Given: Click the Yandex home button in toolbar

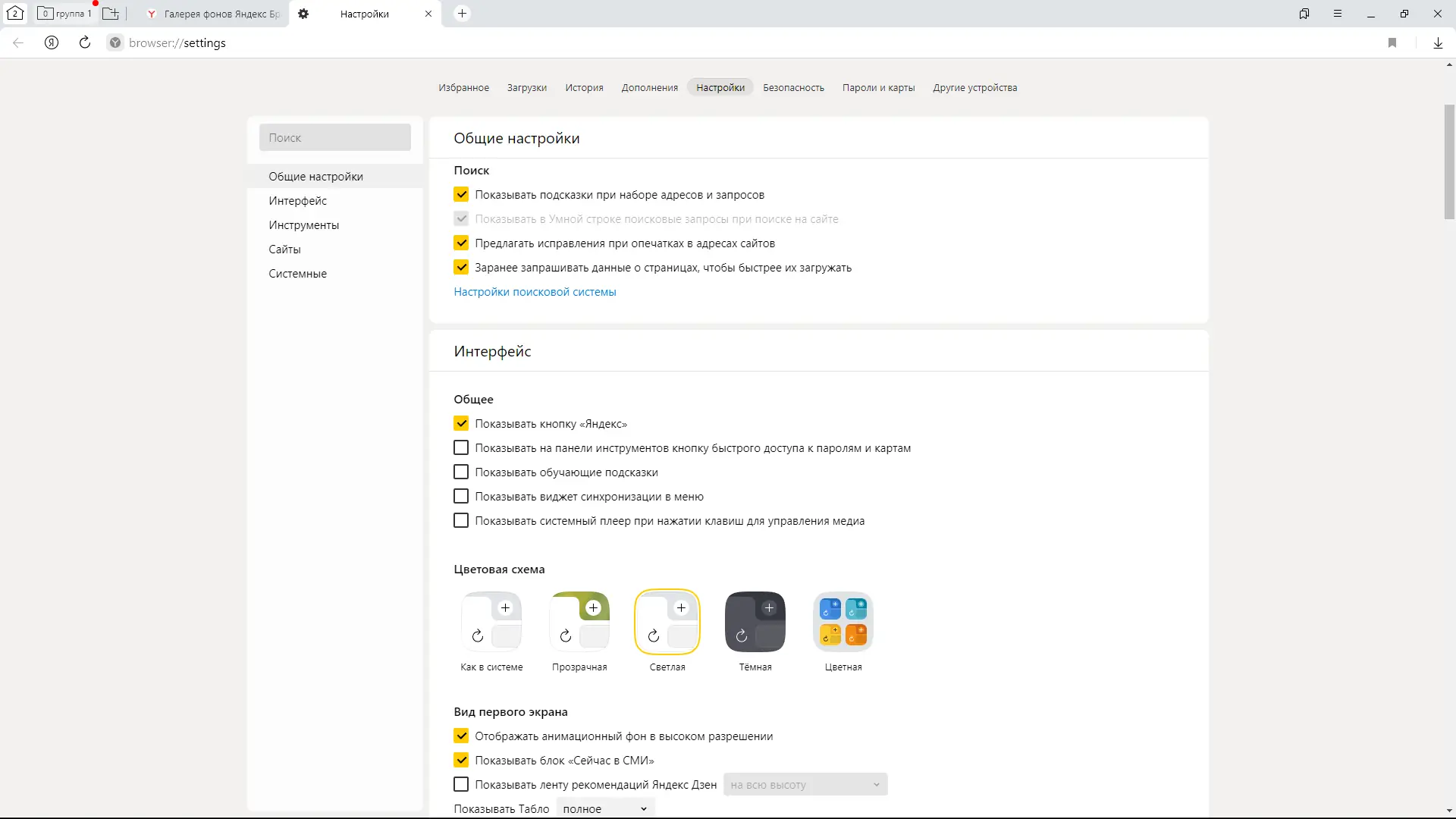Looking at the screenshot, I should (x=52, y=43).
